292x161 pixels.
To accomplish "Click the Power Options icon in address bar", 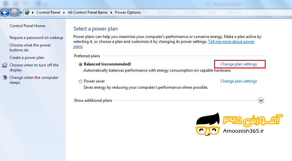I will 27,12.
